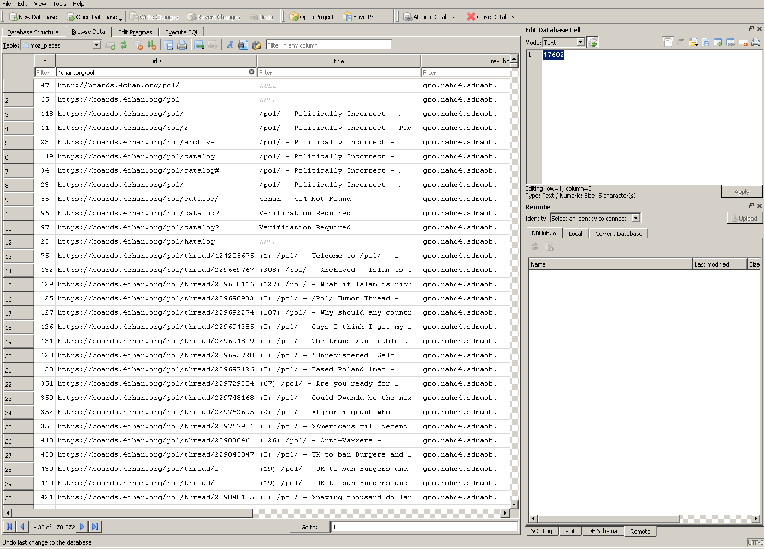Click the Filter in any column field
Screen dimensions: 765x549
click(328, 45)
